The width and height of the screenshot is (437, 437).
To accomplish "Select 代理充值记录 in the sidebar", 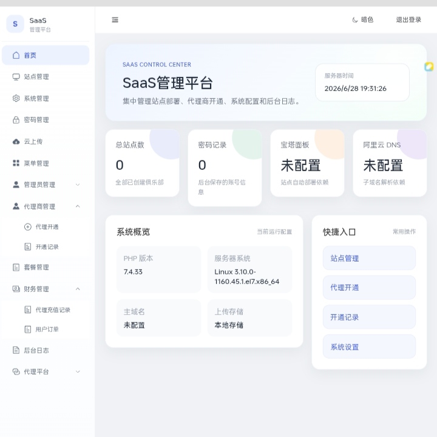I will (46, 310).
